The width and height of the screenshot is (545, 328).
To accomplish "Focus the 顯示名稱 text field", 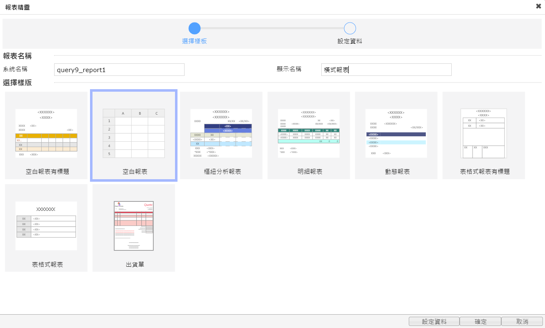I will 386,70.
